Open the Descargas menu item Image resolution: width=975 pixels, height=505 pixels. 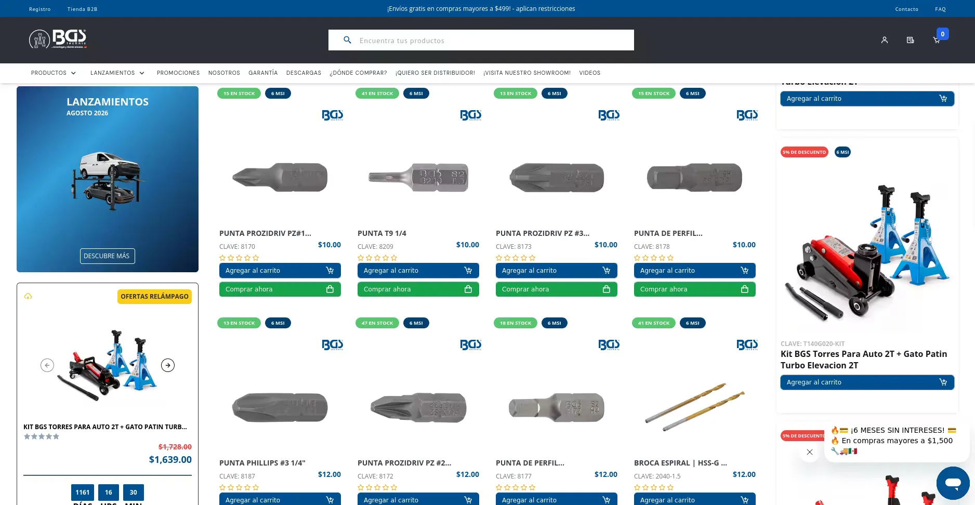click(x=304, y=73)
